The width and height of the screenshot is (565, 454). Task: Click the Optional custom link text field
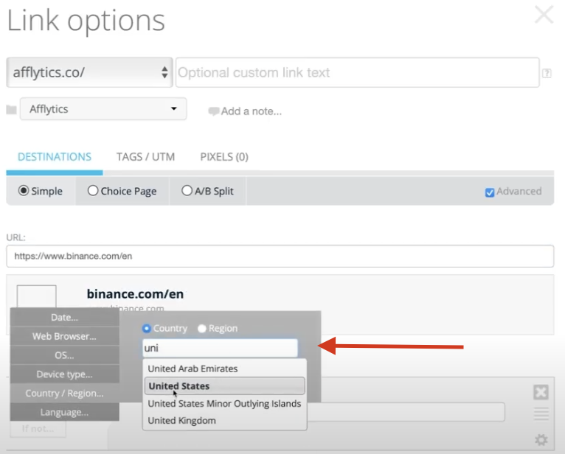click(x=357, y=72)
